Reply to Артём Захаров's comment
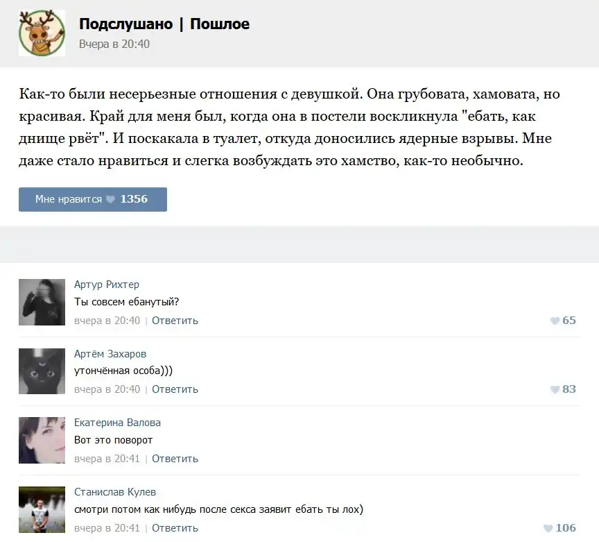This screenshot has height=542, width=599. click(175, 389)
